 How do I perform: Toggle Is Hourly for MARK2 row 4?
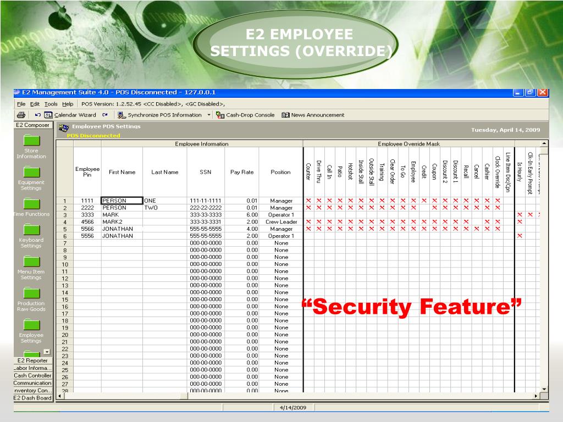click(520, 222)
